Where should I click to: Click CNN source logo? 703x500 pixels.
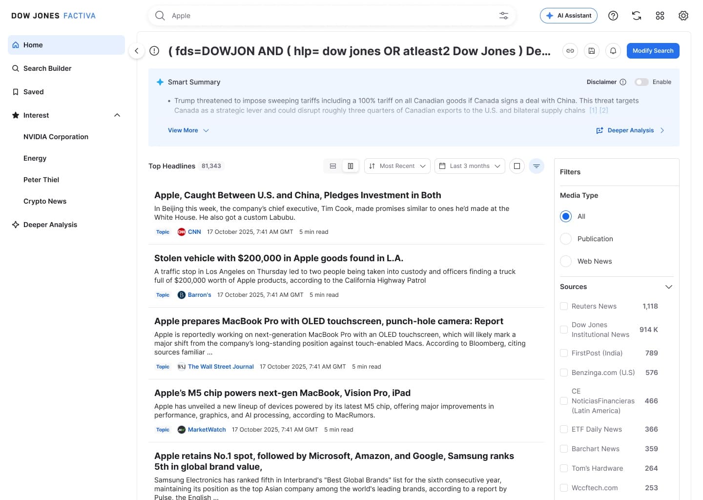coord(182,232)
